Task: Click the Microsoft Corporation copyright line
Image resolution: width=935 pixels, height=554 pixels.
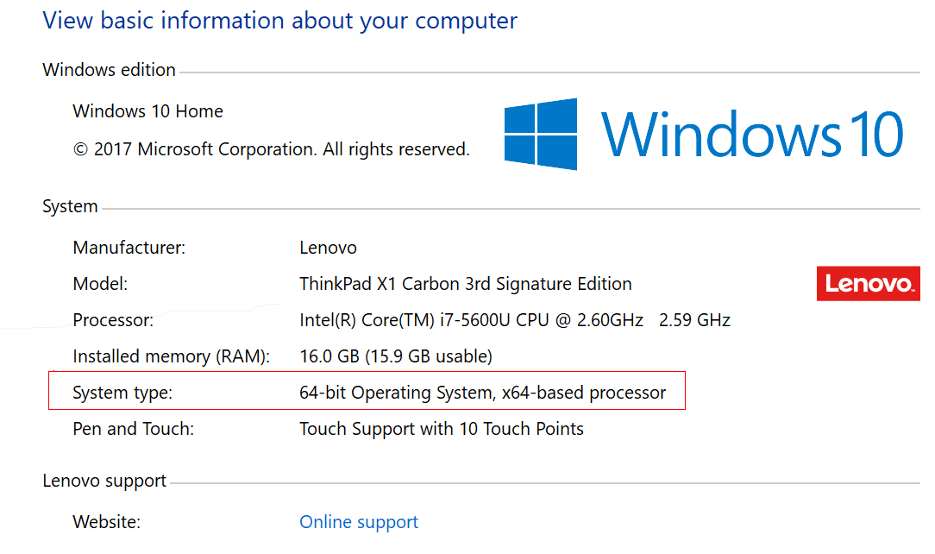Action: (x=272, y=149)
